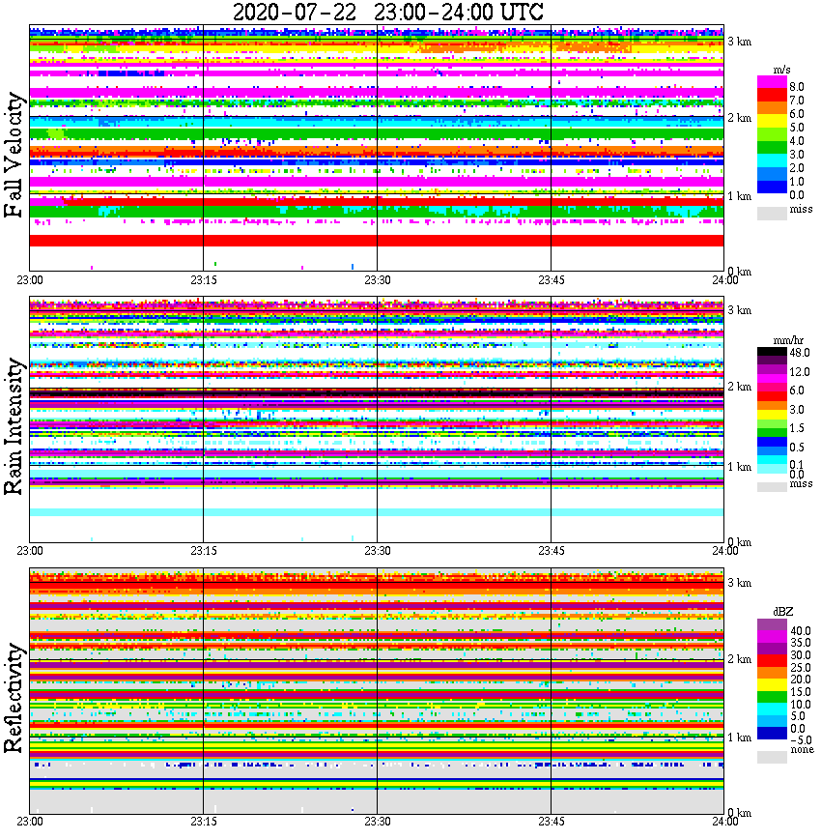Click the "-5.0" value in the dBZ legend
The width and height of the screenshot is (821, 839).
(x=801, y=740)
